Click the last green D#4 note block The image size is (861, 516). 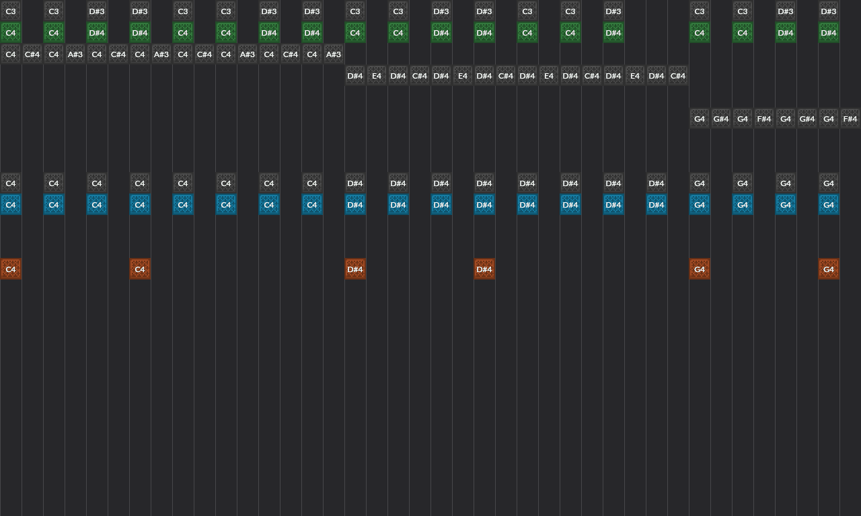tap(829, 32)
